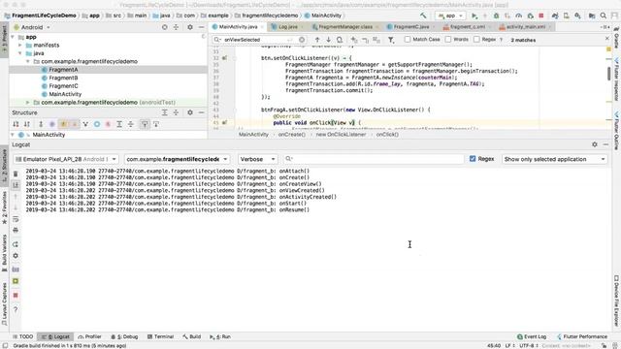Open the SDK Manager icon

[x=578, y=16]
